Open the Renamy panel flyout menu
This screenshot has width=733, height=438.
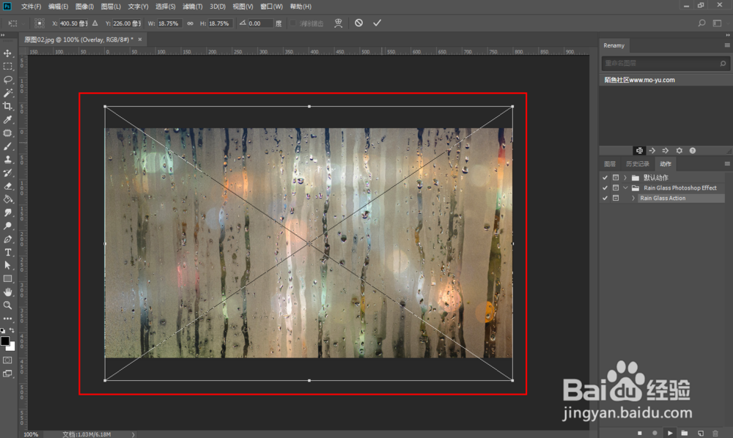727,45
